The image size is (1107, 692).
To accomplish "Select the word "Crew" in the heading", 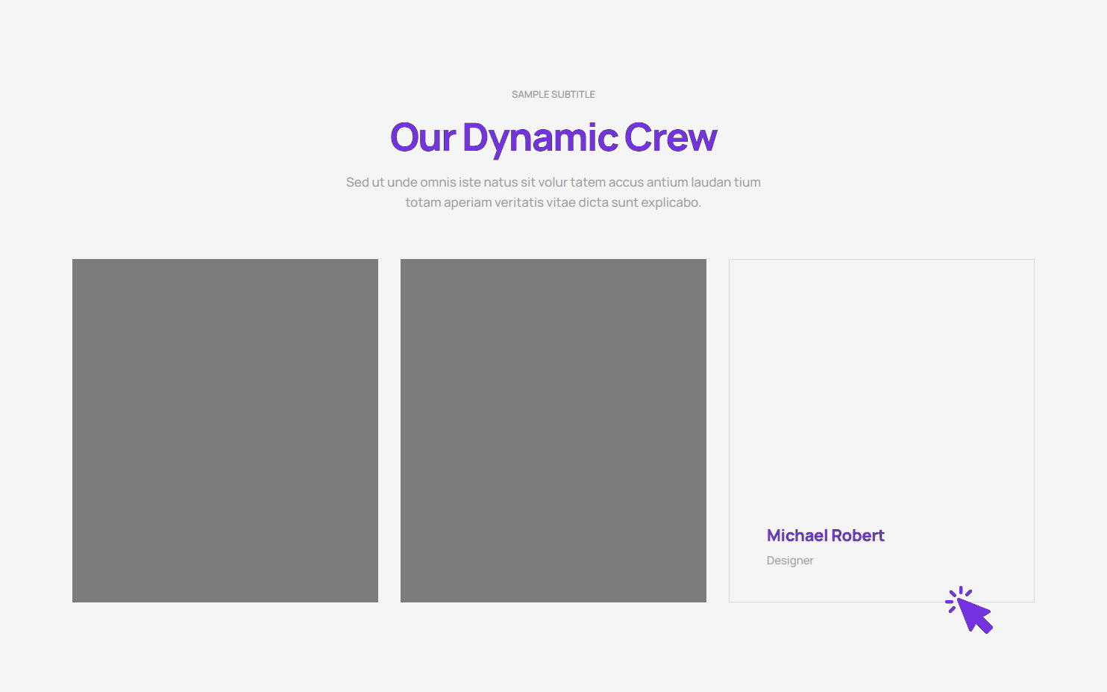I will [670, 138].
